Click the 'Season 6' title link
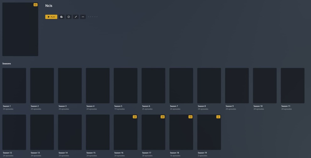Screen dimensions: 311x158 (x=146, y=106)
